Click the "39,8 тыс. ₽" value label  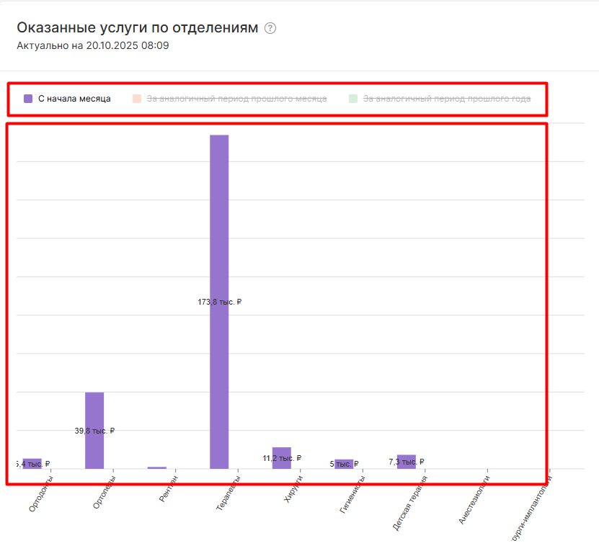click(94, 431)
